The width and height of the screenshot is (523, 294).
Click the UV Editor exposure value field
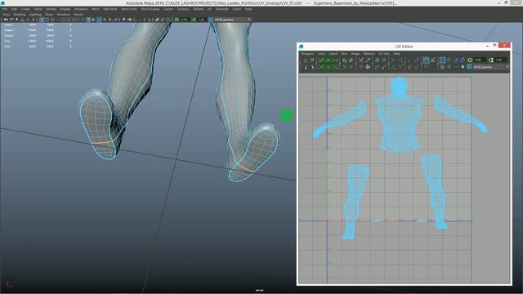coord(480,60)
